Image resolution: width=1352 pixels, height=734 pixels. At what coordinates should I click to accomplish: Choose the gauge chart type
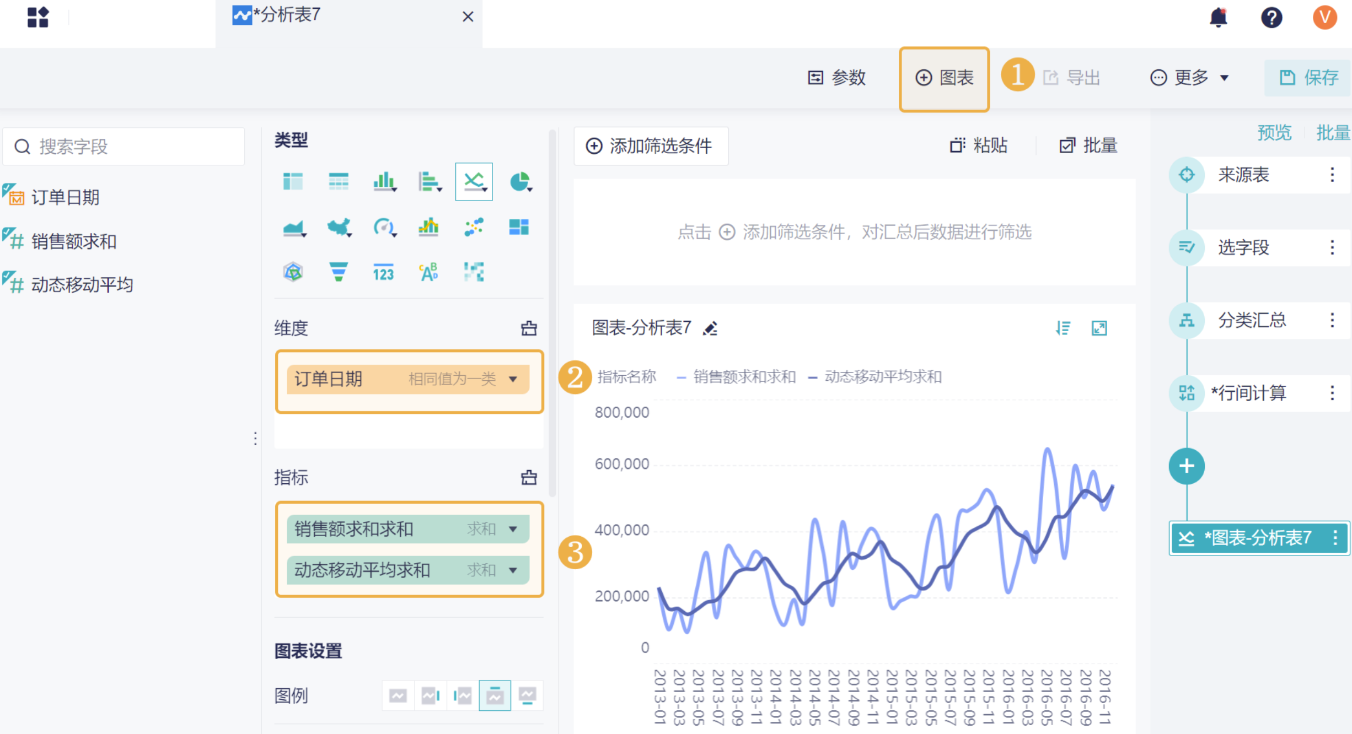point(384,227)
